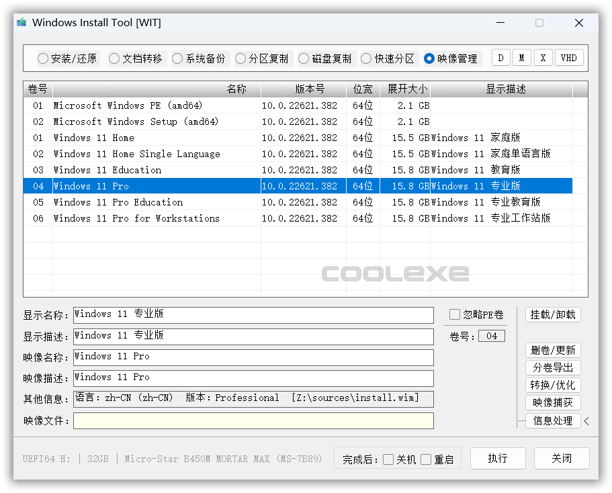612x493 pixels.
Task: Sort by the 名称 column header
Action: click(x=157, y=89)
